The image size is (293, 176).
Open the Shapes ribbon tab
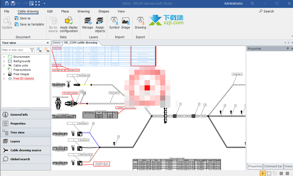point(104,11)
